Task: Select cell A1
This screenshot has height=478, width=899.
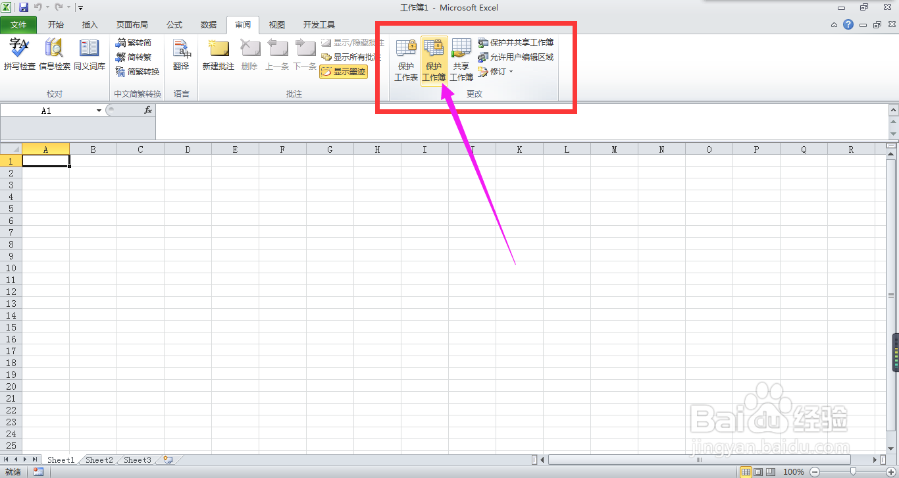Action: 46,161
